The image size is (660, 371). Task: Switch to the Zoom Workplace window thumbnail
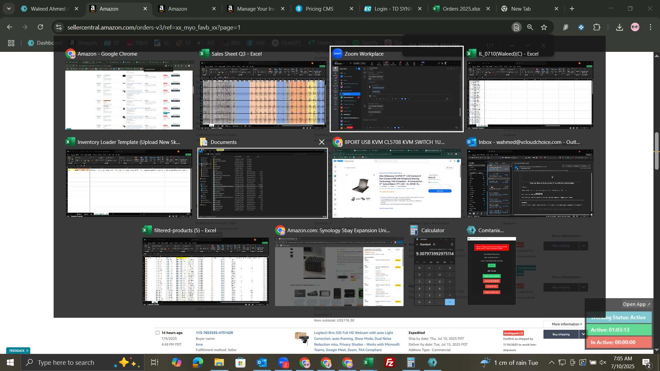pos(396,89)
